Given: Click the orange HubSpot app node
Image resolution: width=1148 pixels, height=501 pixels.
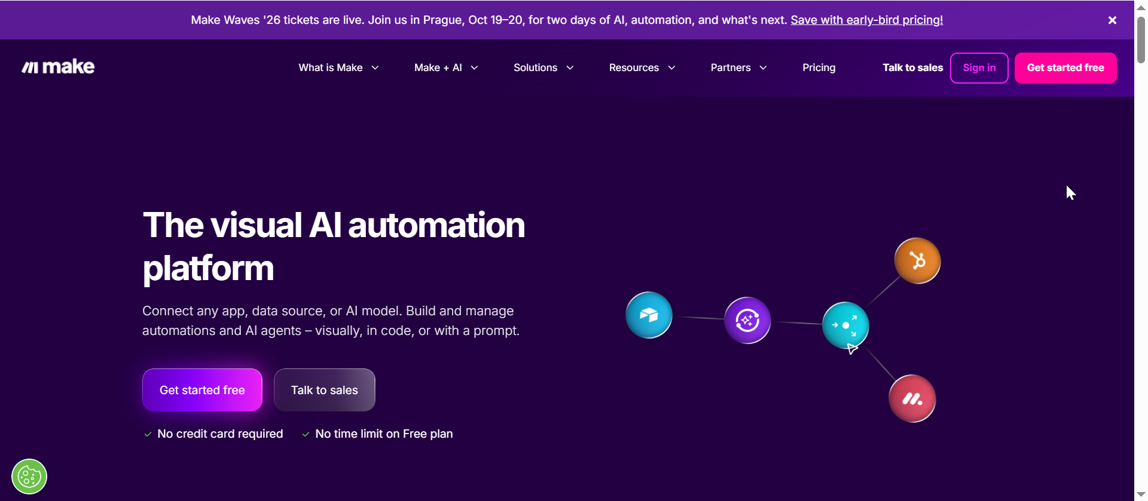Looking at the screenshot, I should (x=917, y=261).
